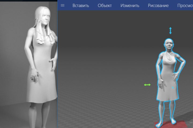Open the Изменить menu
The height and width of the screenshot is (128, 193).
coord(130,6)
